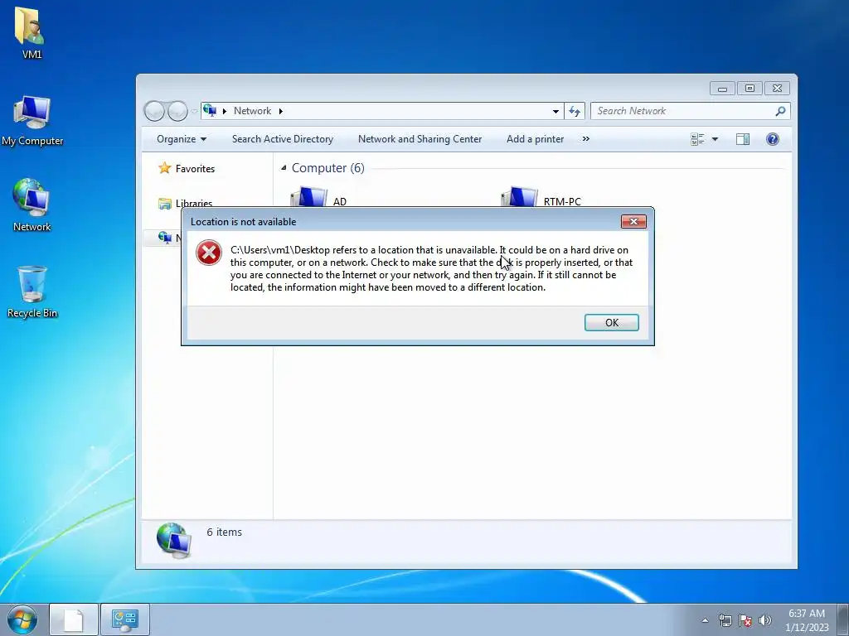Minimize the Network window

(x=722, y=88)
